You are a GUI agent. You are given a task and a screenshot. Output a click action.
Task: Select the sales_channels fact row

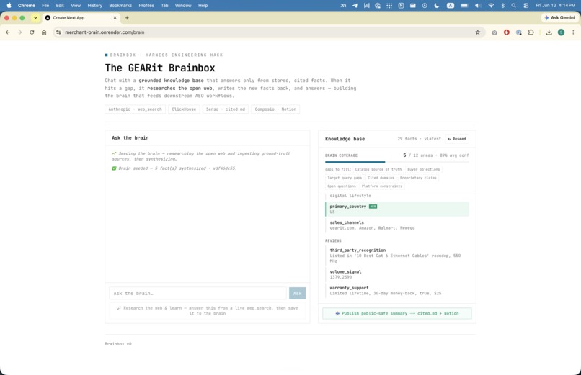pyautogui.click(x=397, y=225)
